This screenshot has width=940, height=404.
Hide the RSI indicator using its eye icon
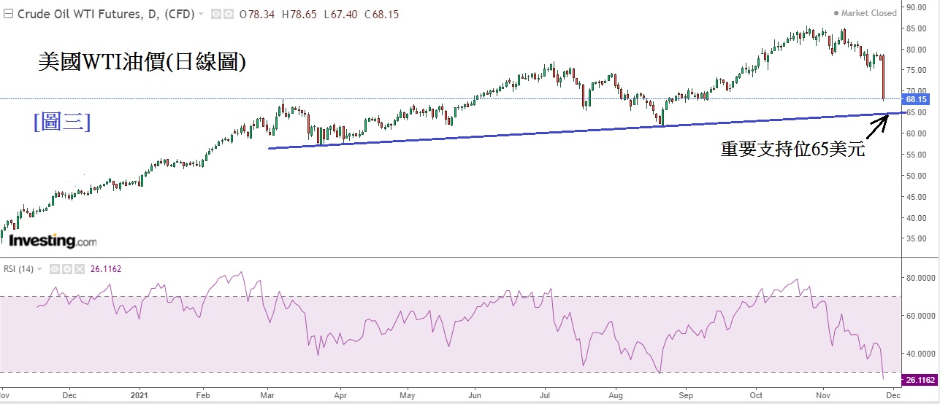(54, 269)
